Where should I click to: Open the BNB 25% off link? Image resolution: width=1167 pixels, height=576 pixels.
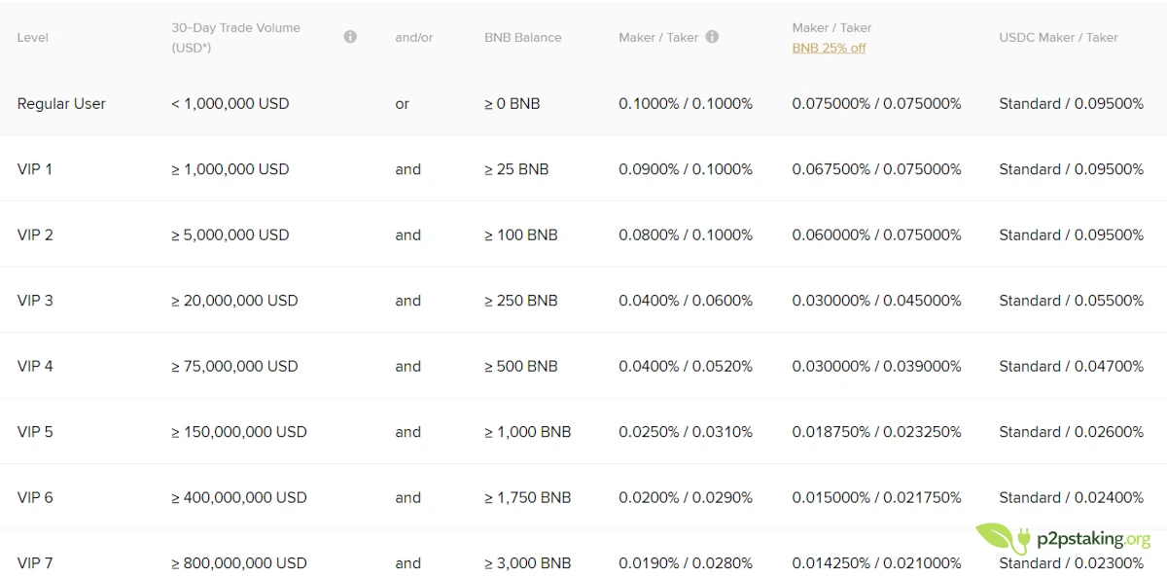pyautogui.click(x=828, y=48)
